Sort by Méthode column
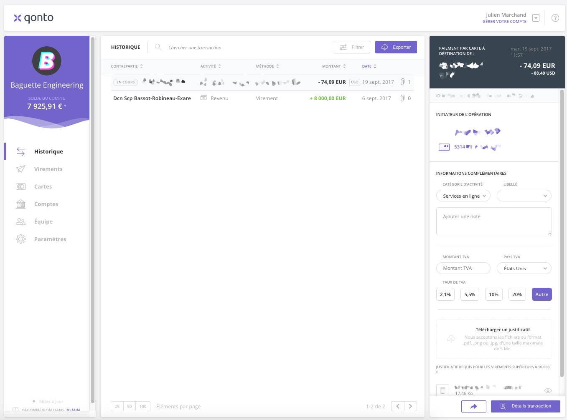The image size is (567, 420). click(267, 66)
